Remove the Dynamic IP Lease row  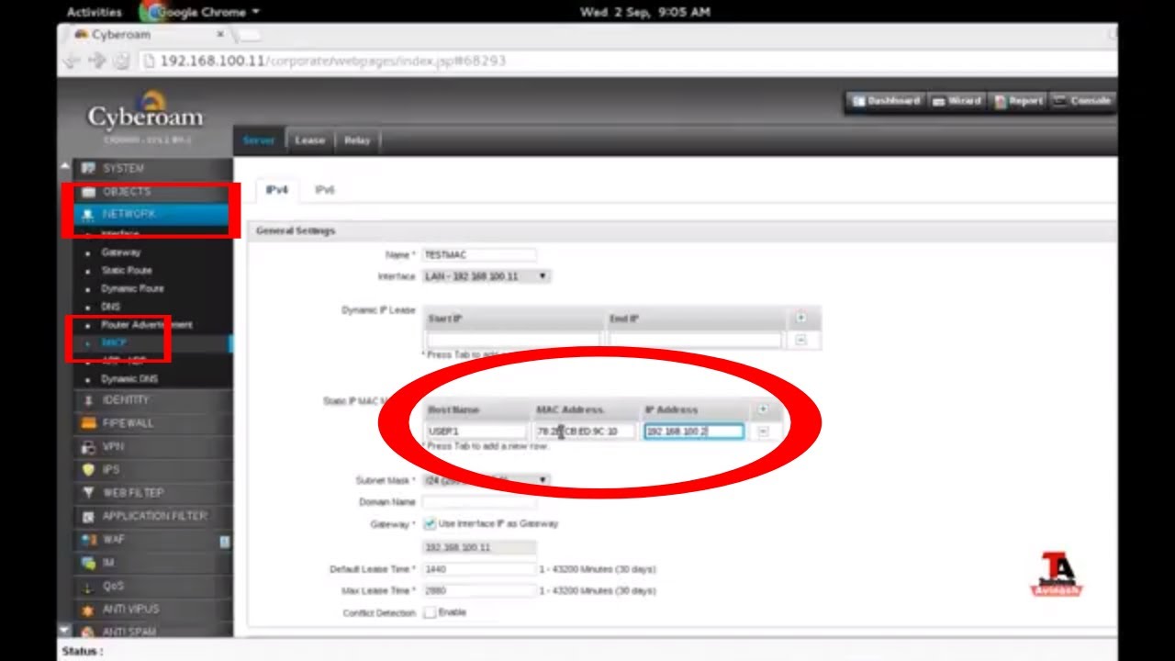tap(800, 340)
